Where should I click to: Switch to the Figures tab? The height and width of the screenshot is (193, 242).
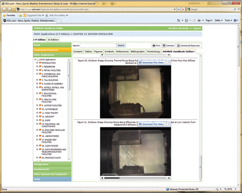click(x=98, y=51)
